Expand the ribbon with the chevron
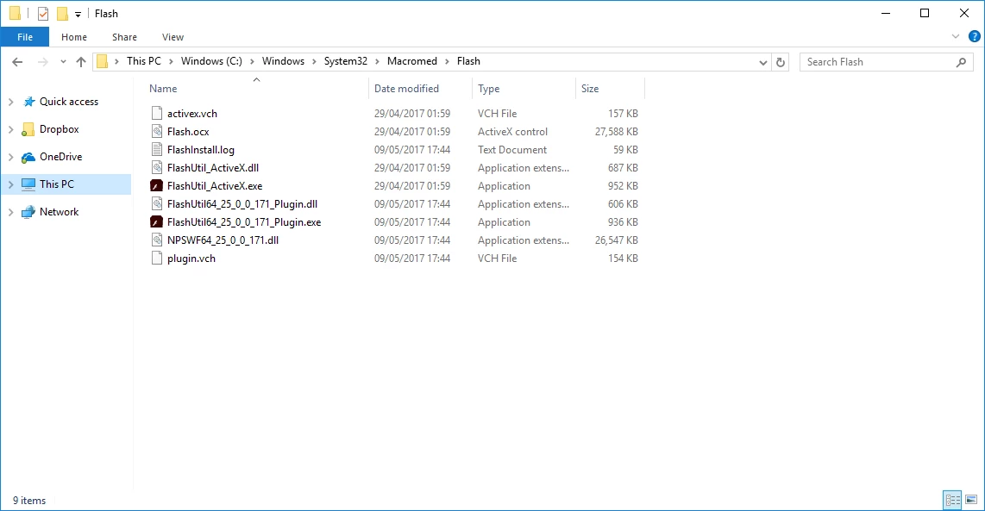985x511 pixels. pyautogui.click(x=956, y=36)
